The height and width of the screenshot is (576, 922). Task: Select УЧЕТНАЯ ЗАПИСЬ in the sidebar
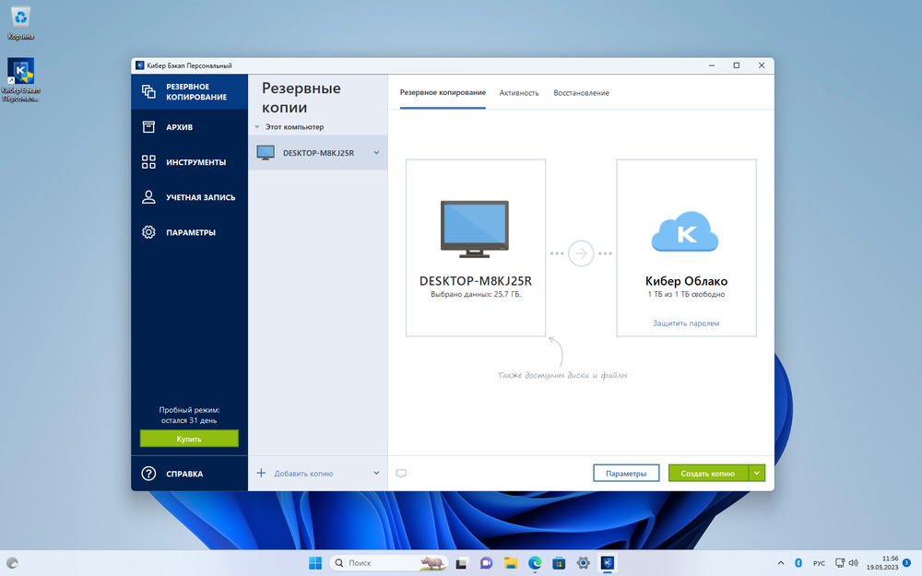click(189, 197)
